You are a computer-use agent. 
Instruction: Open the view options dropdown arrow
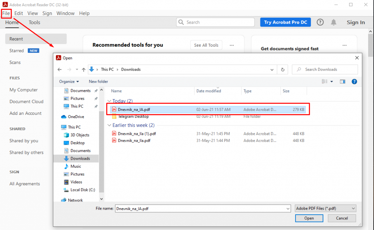(x=332, y=82)
